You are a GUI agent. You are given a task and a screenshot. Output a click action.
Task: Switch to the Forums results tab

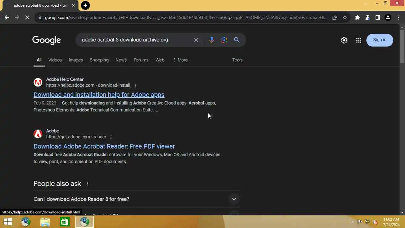(141, 60)
